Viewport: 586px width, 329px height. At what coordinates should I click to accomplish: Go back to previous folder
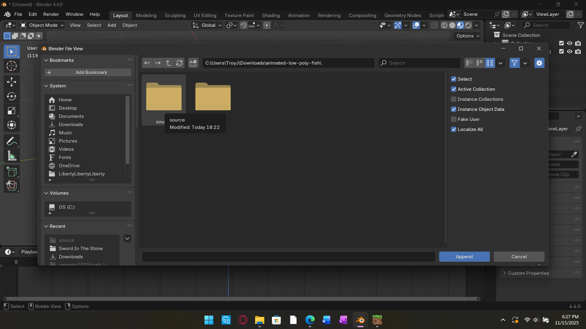pyautogui.click(x=147, y=63)
